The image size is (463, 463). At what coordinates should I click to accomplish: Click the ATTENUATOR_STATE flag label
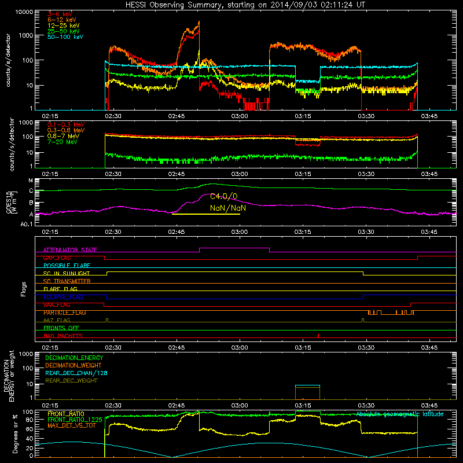coord(70,250)
